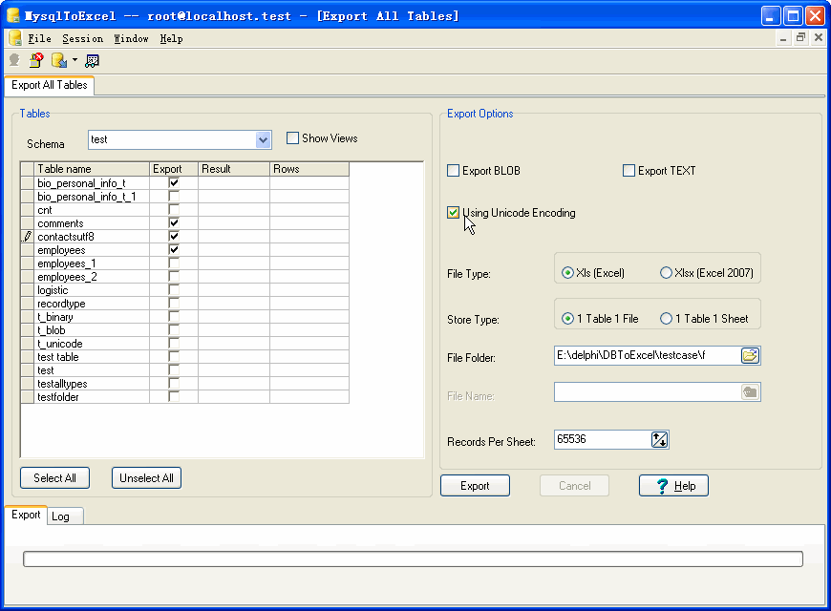Select the bottom Export tab beside Log
This screenshot has width=831, height=611.
click(26, 516)
